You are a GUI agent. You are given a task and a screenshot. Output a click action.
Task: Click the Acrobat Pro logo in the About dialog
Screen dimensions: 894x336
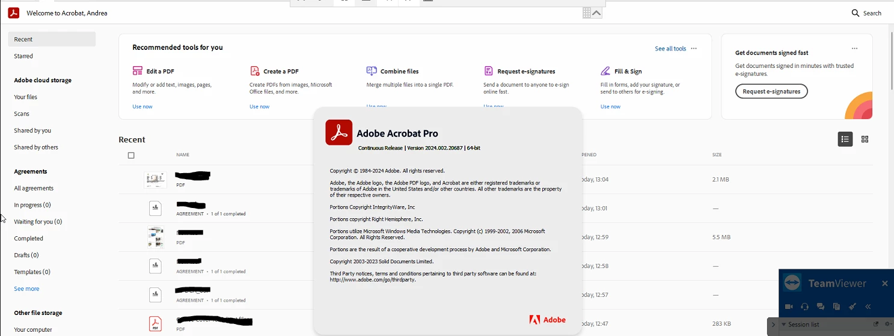tap(338, 132)
